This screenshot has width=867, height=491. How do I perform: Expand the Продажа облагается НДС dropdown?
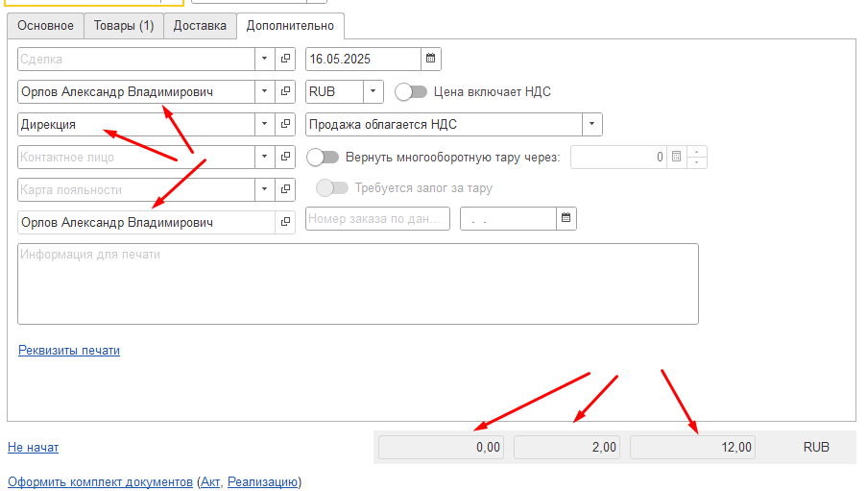pyautogui.click(x=592, y=124)
